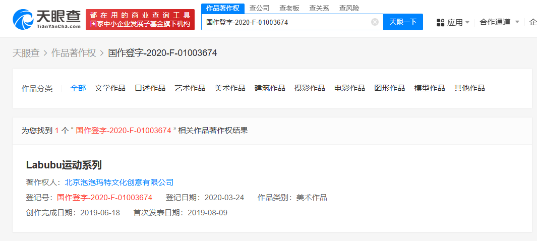Clear the search box with X icon
Screen dimensions: 537x241
point(375,22)
